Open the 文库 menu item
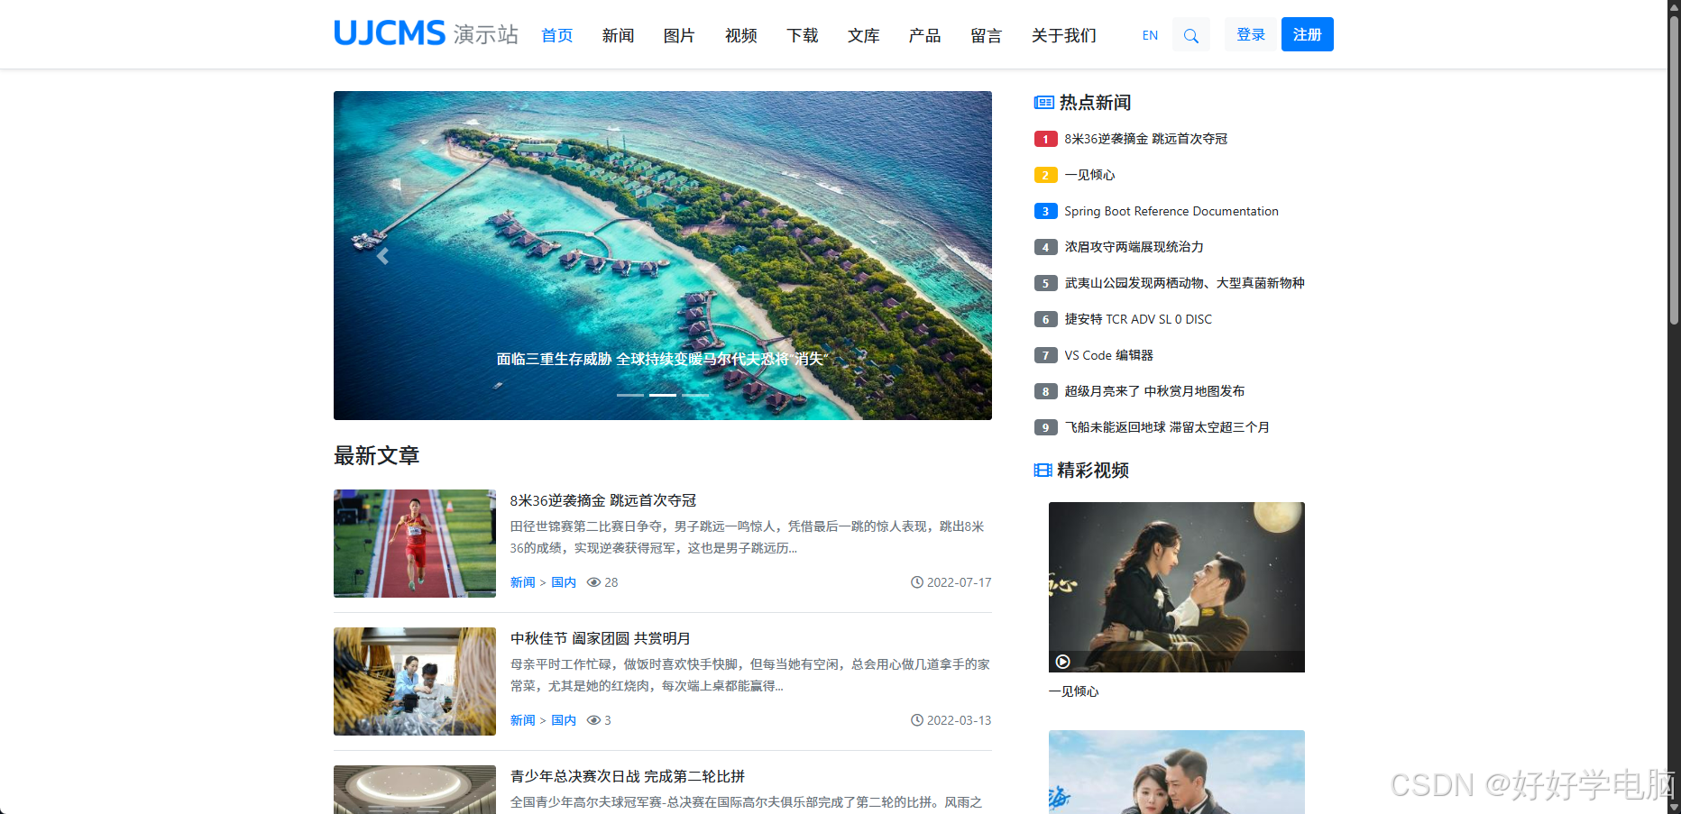Image resolution: width=1681 pixels, height=814 pixels. click(x=864, y=35)
